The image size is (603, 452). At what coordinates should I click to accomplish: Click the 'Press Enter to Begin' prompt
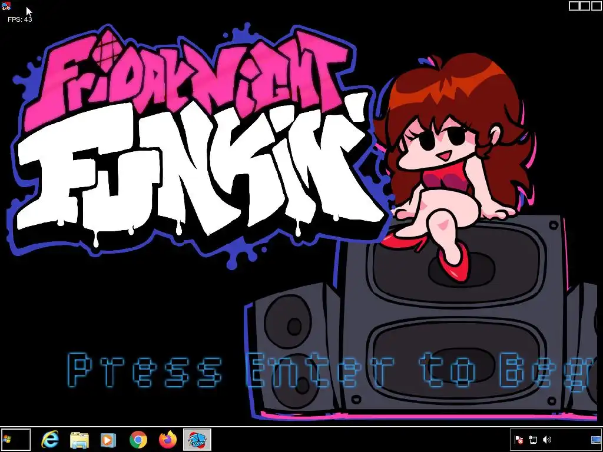click(x=333, y=371)
